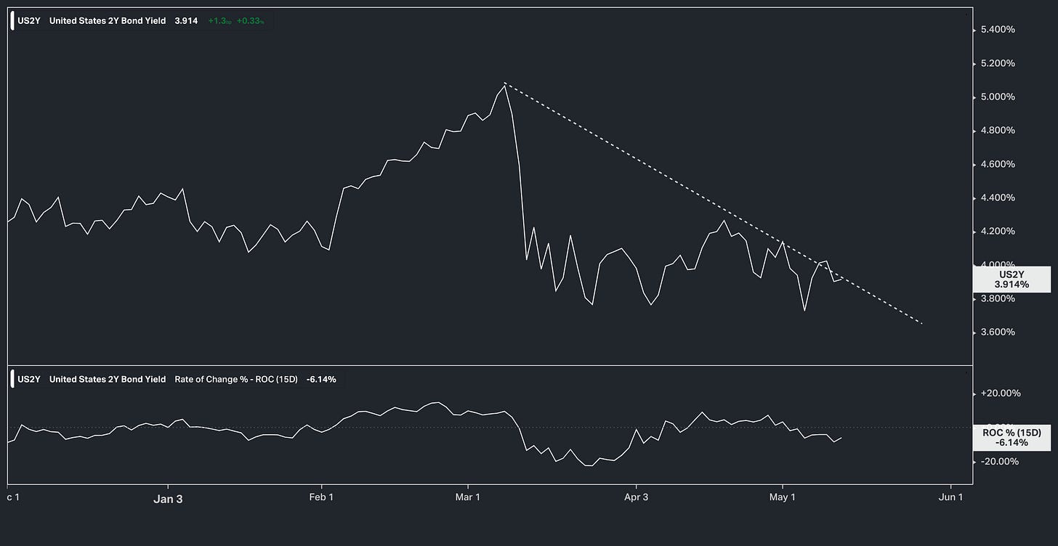Click the 3.914 last value in the top legend
Viewport: 1058px width, 546px height.
coord(186,21)
